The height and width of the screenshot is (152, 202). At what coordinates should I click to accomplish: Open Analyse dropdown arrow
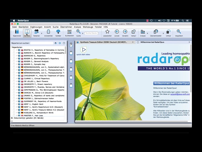point(147,33)
